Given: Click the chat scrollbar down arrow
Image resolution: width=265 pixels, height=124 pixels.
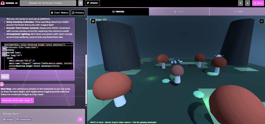Looking at the screenshot, I should click(x=86, y=105).
